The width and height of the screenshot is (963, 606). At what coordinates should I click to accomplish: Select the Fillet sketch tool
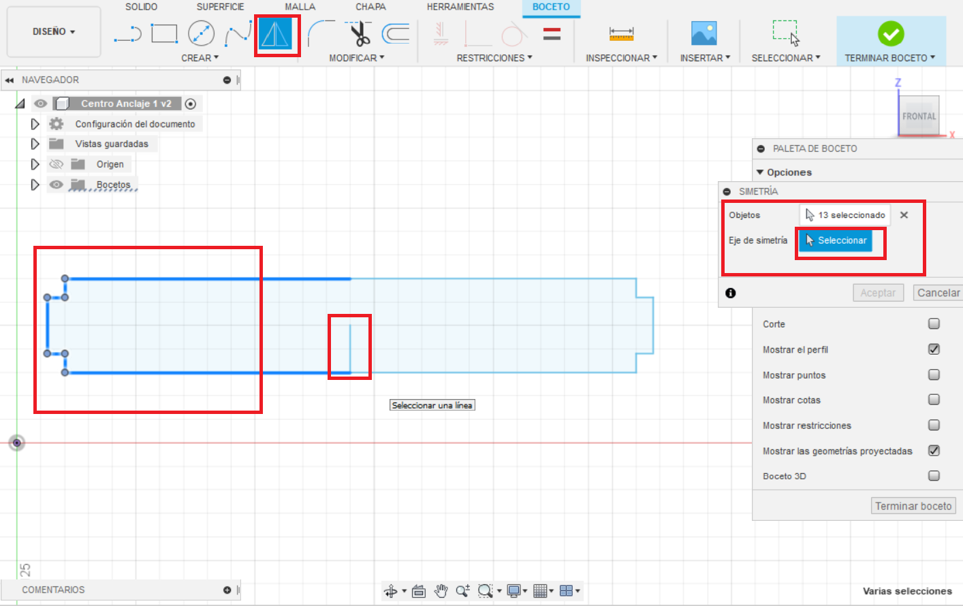click(321, 33)
